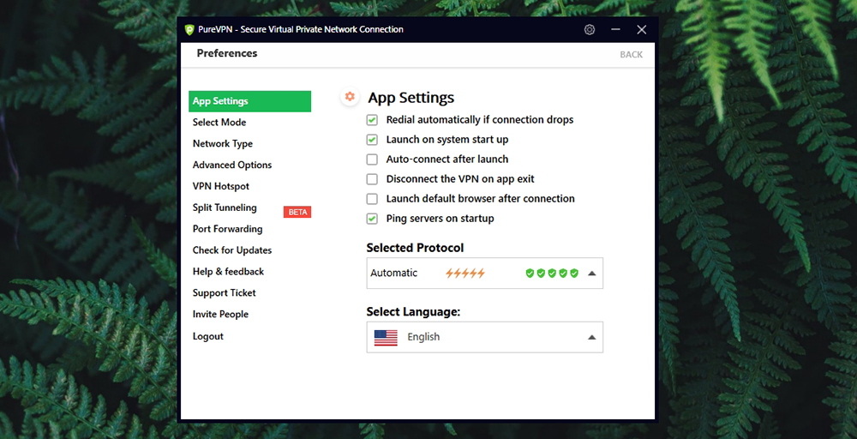
Task: Click the Selected Protocol label
Action: pos(415,248)
